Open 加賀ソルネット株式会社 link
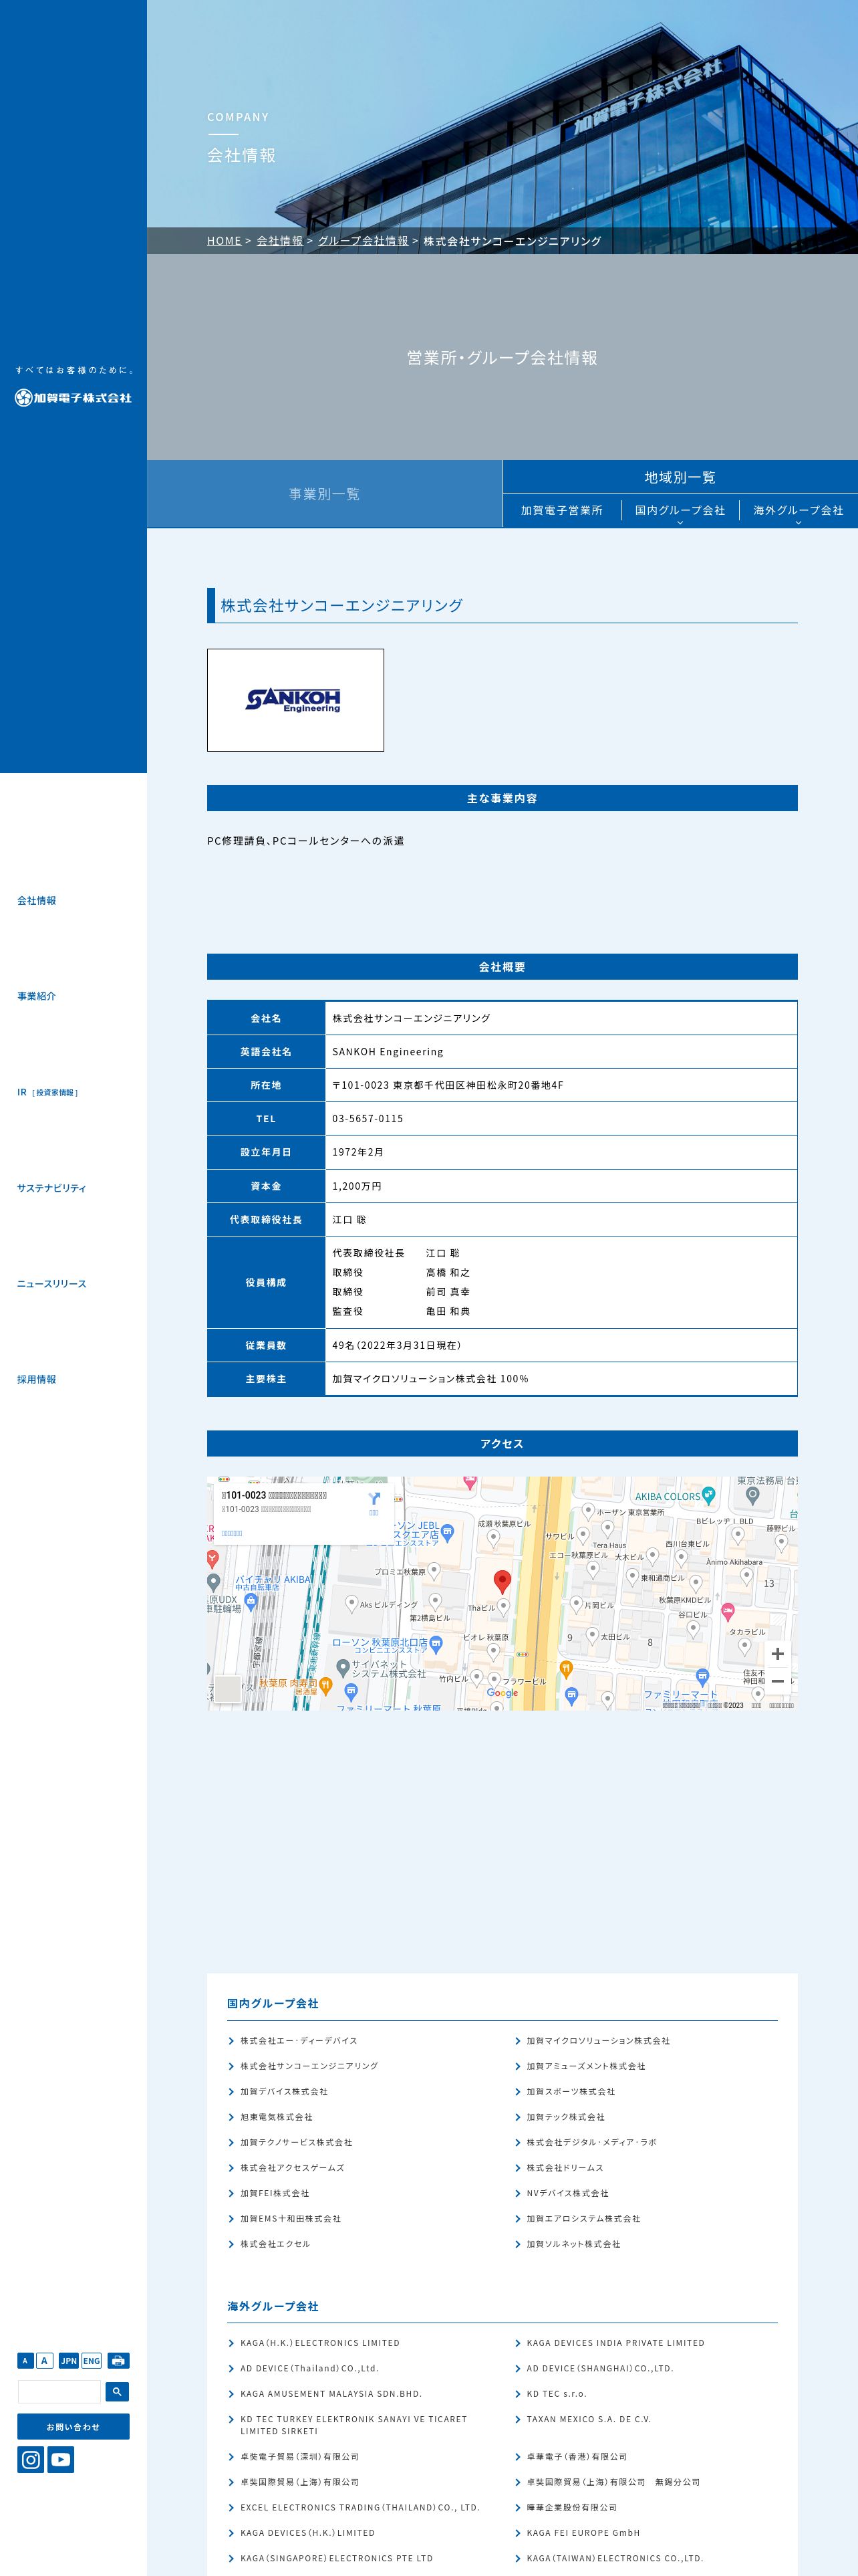This screenshot has height=2576, width=858. (573, 2244)
